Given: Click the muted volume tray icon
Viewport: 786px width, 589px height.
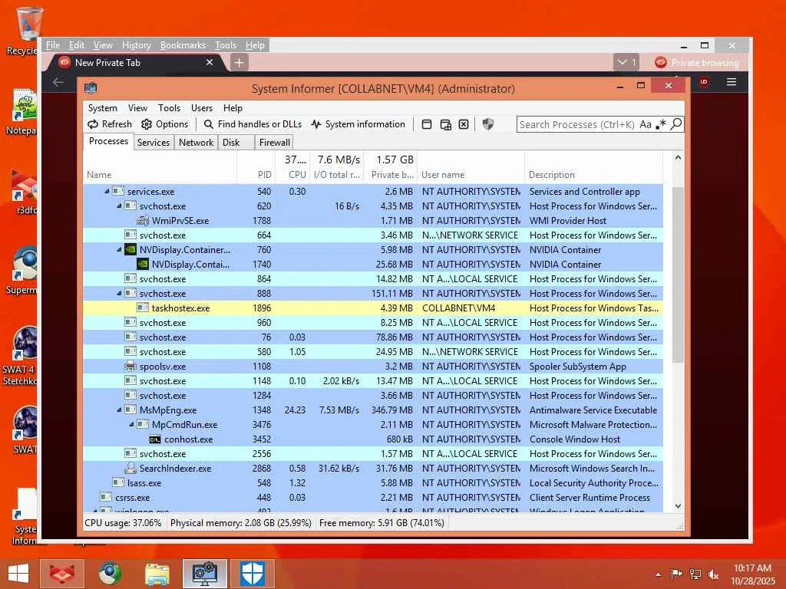Looking at the screenshot, I should coord(713,574).
